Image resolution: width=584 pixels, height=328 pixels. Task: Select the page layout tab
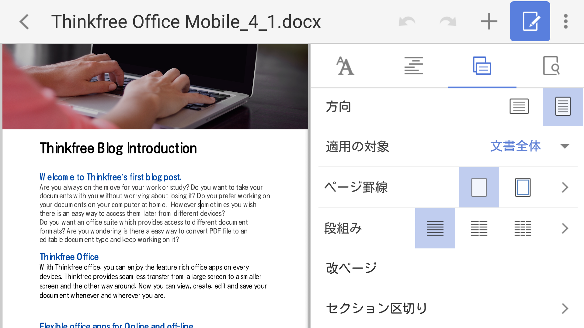[482, 66]
